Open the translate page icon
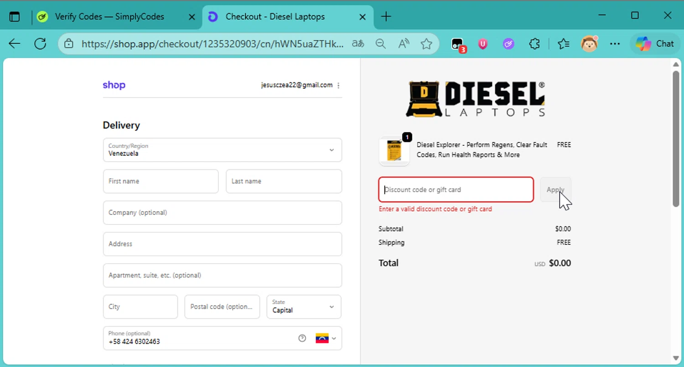Image resolution: width=684 pixels, height=367 pixels. click(x=358, y=44)
